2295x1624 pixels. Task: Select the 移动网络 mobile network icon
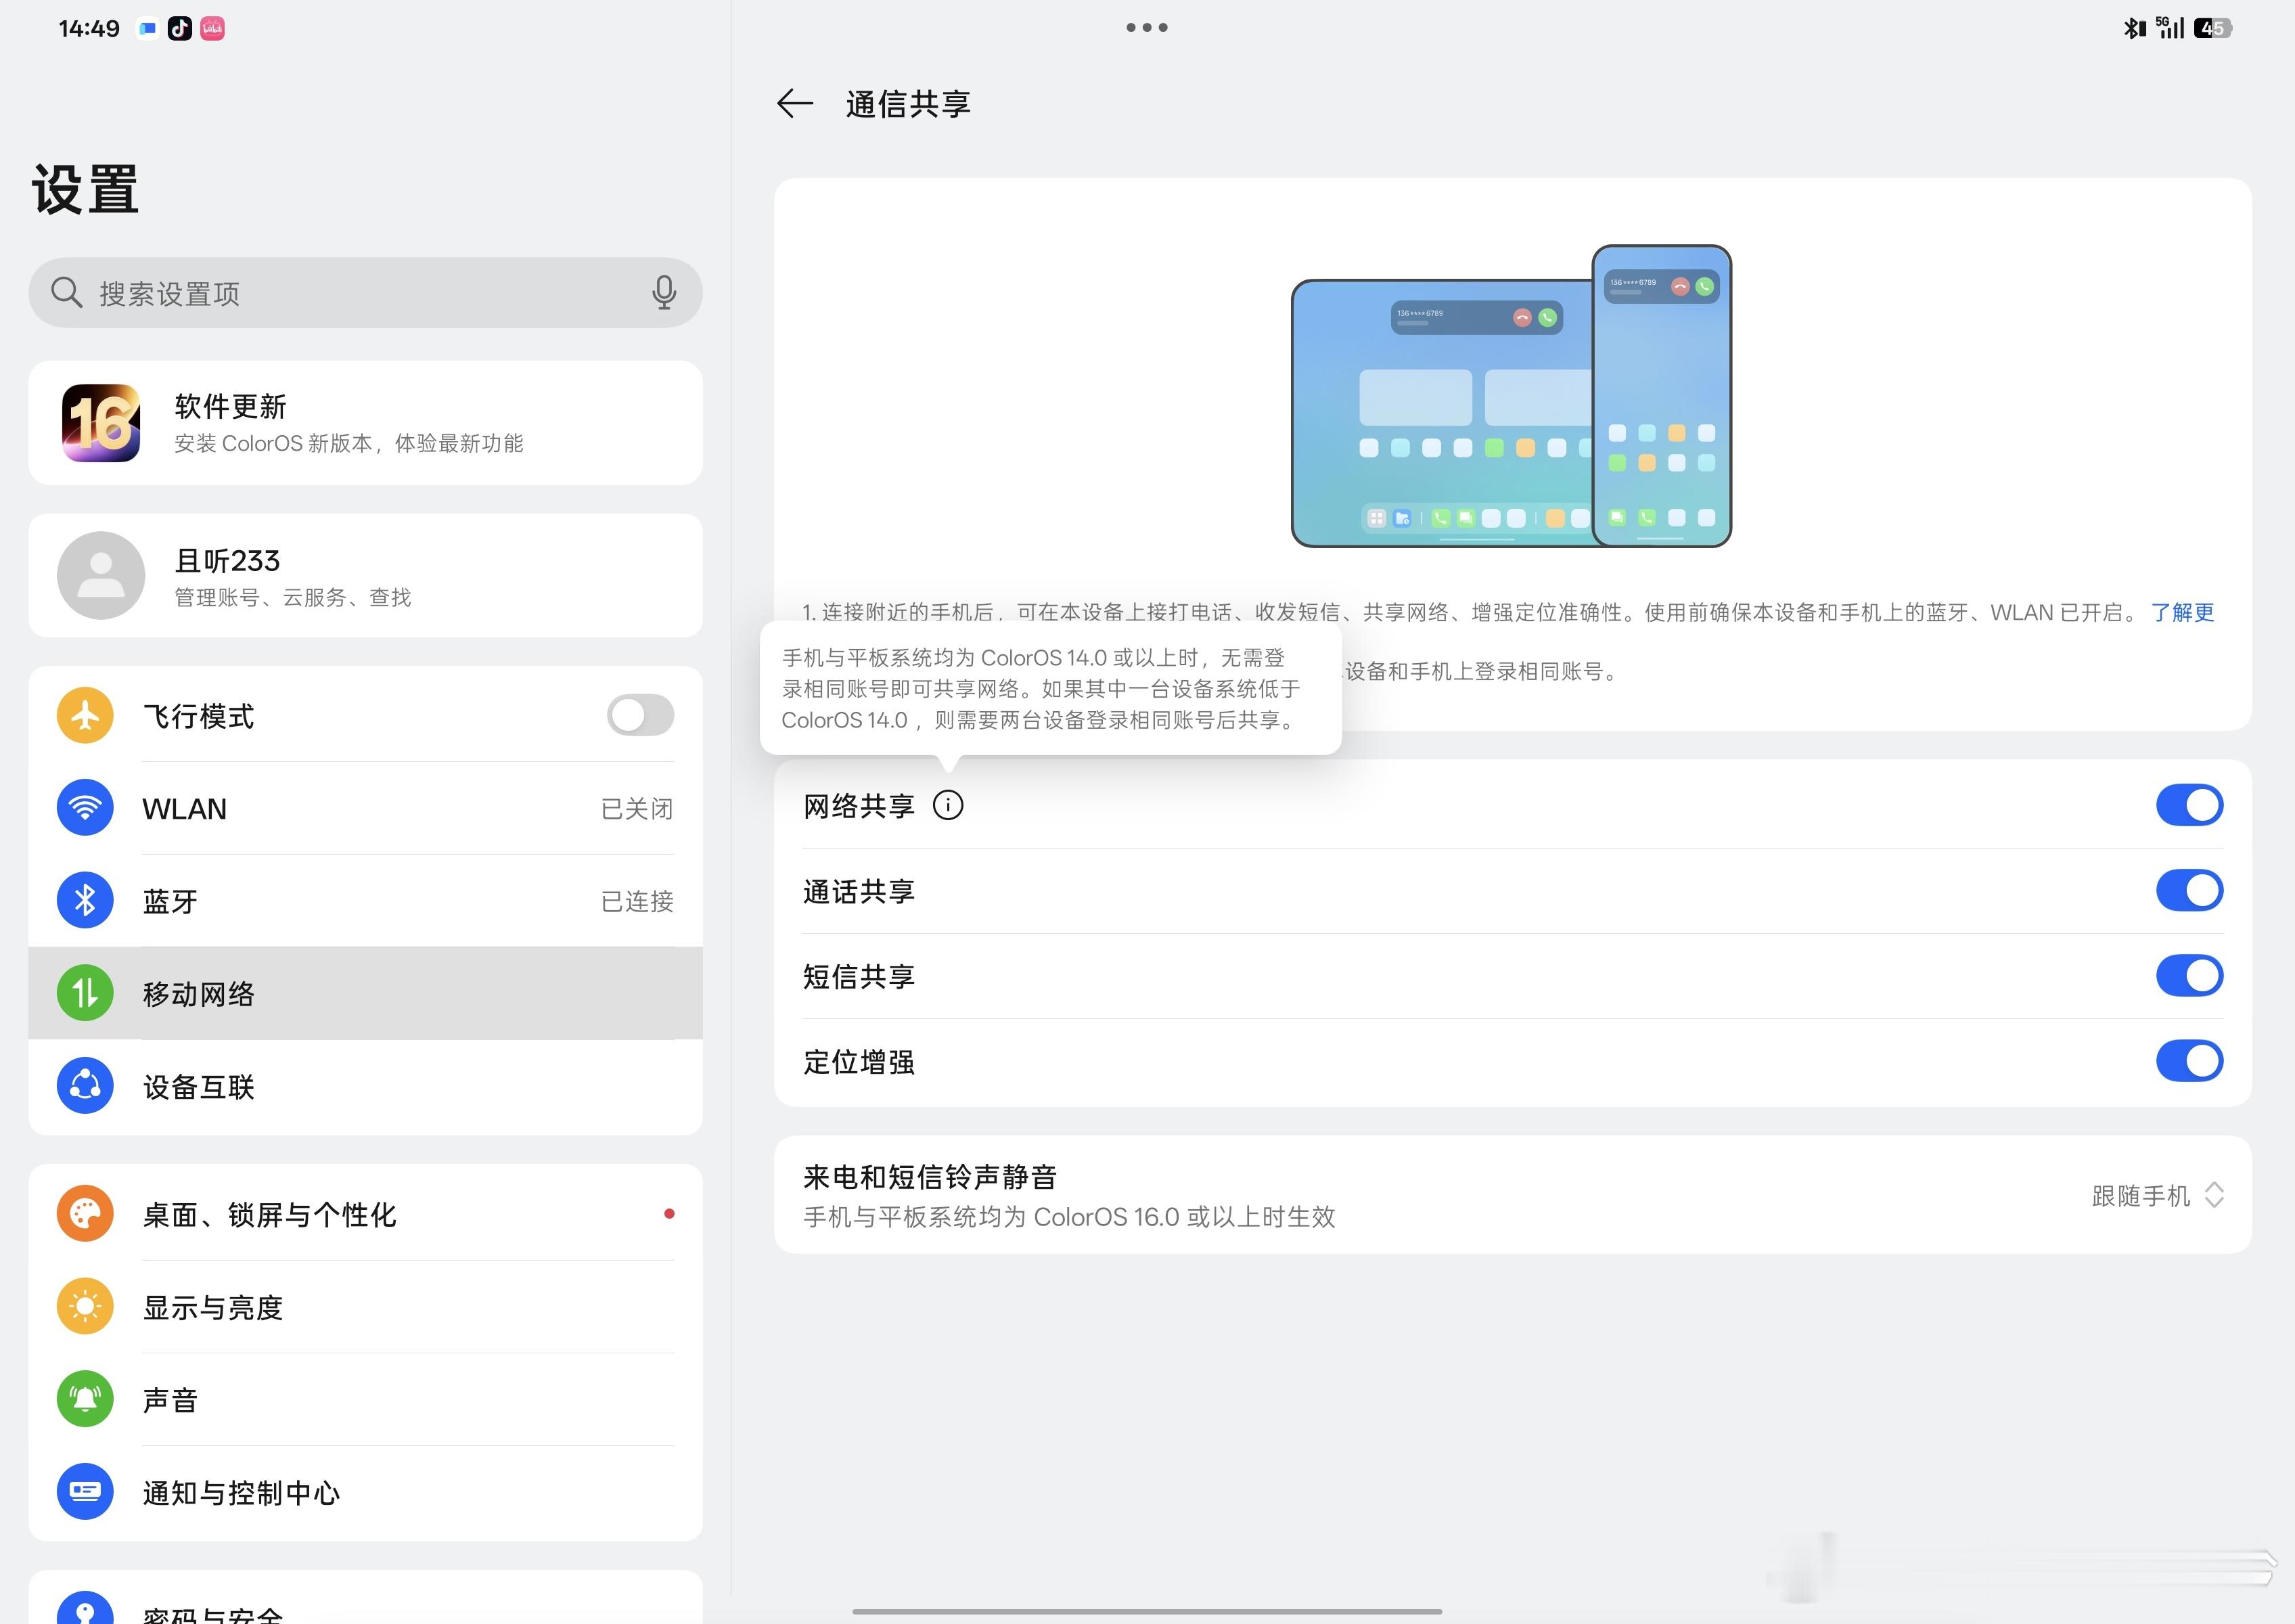point(85,993)
